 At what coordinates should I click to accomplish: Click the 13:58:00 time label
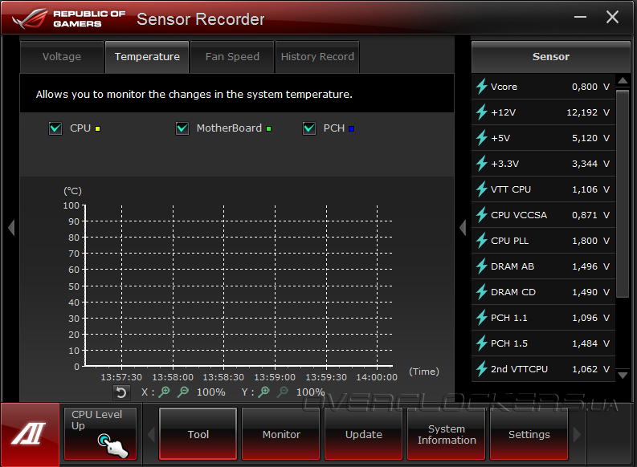click(x=173, y=377)
